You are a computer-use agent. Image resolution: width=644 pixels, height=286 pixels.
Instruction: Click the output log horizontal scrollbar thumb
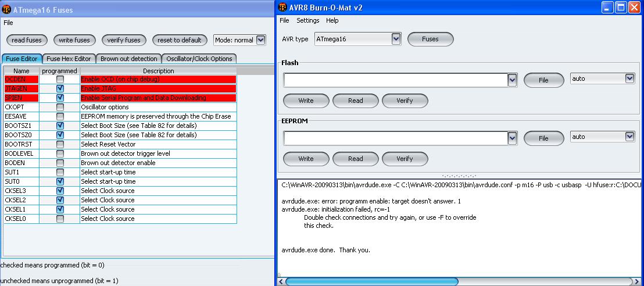[x=372, y=281]
